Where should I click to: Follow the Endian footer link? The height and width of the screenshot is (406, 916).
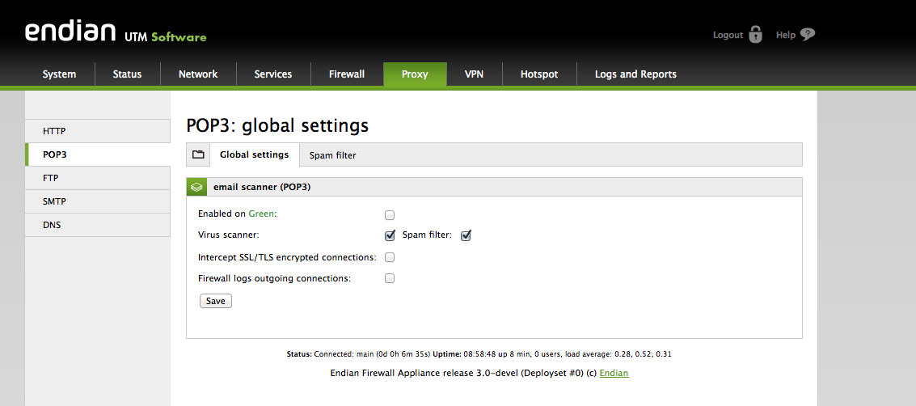tap(614, 373)
